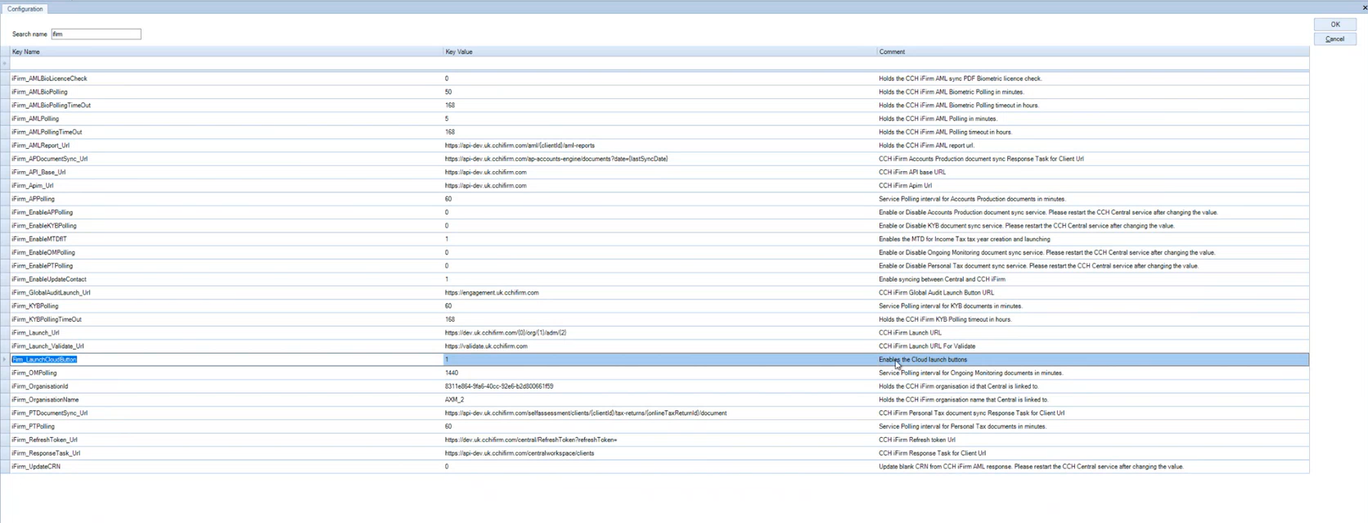Select iFirm_APDocumentSync_Url key name
This screenshot has width=1368, height=523.
pyautogui.click(x=49, y=159)
